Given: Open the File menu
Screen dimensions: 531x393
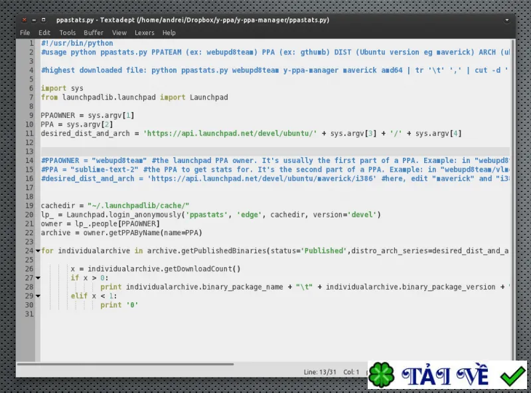Looking at the screenshot, I should [25, 33].
